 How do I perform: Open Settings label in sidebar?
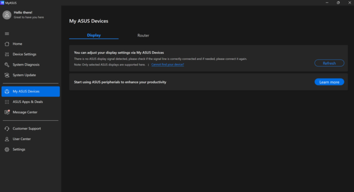[19, 149]
